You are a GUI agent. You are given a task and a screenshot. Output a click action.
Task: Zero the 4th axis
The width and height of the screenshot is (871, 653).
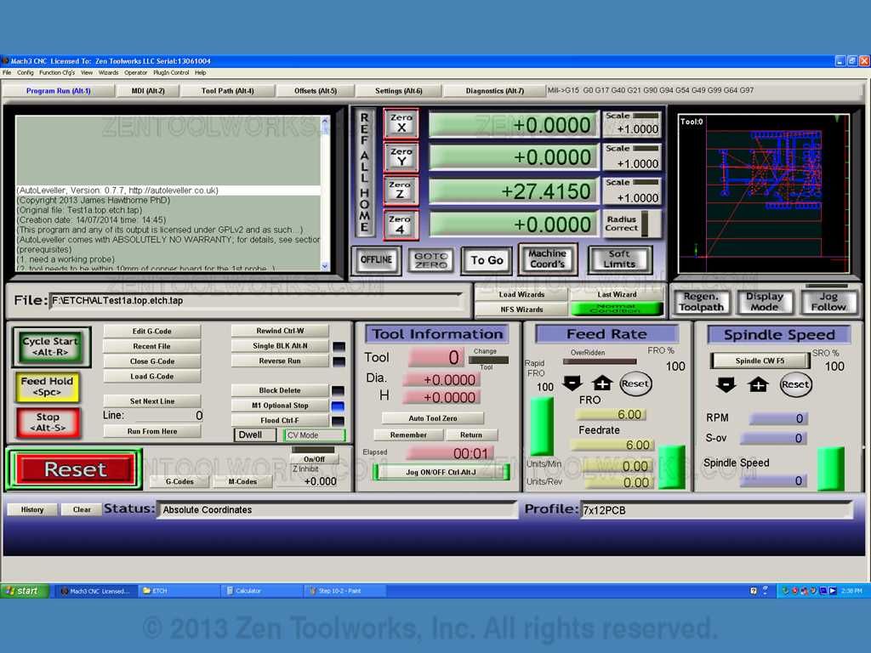coord(401,224)
